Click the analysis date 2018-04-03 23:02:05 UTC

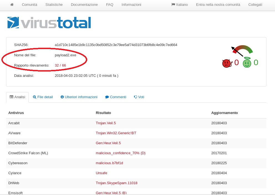tap(75, 76)
